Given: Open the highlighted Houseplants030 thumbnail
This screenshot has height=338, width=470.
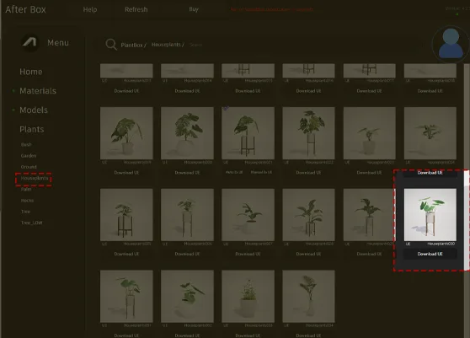Looking at the screenshot, I should coord(430,215).
